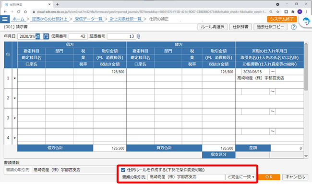Click the キャンセル button
This screenshot has height=185, width=312.
[x=295, y=177]
